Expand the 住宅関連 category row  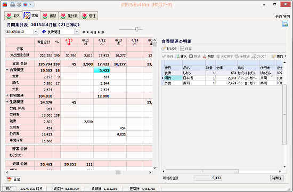click(x=7, y=95)
